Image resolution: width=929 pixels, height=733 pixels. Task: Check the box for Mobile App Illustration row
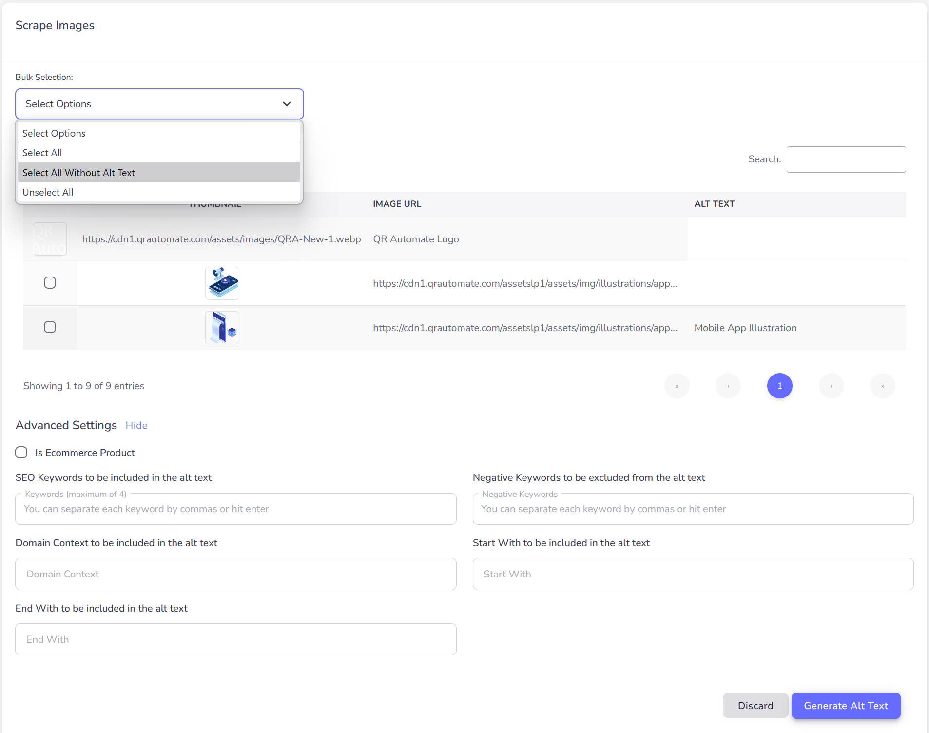pos(50,327)
